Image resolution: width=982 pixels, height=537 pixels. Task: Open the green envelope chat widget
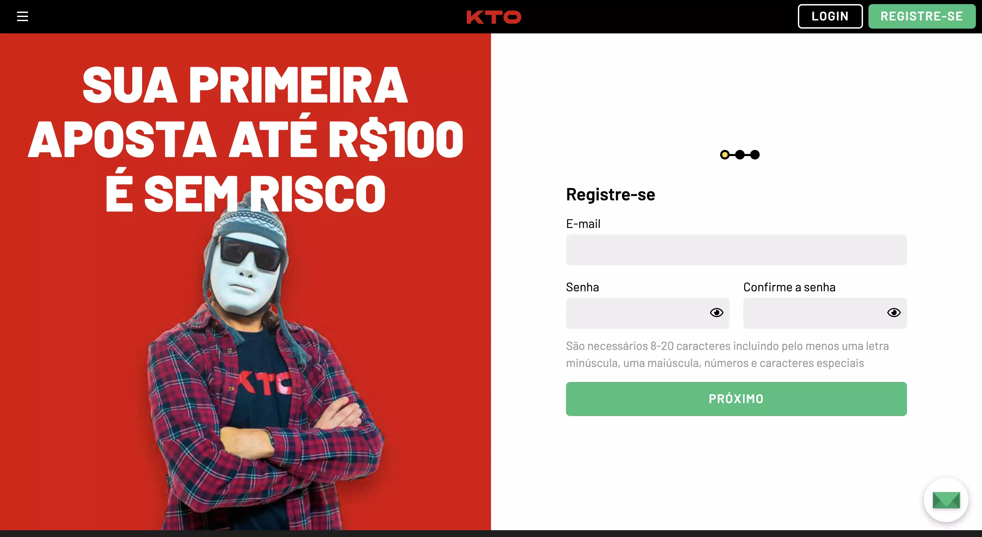946,500
